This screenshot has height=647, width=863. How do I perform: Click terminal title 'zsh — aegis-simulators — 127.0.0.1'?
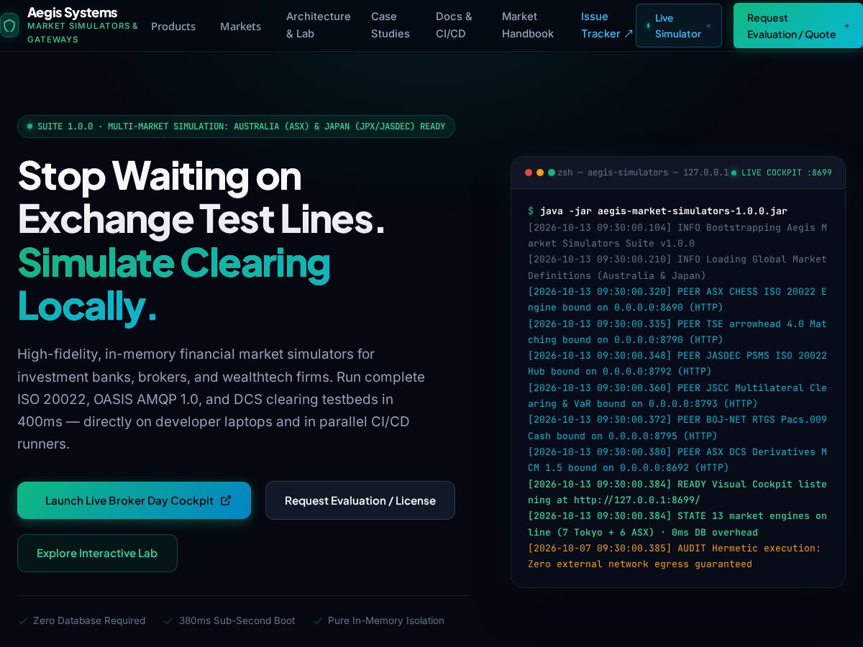[x=643, y=173]
